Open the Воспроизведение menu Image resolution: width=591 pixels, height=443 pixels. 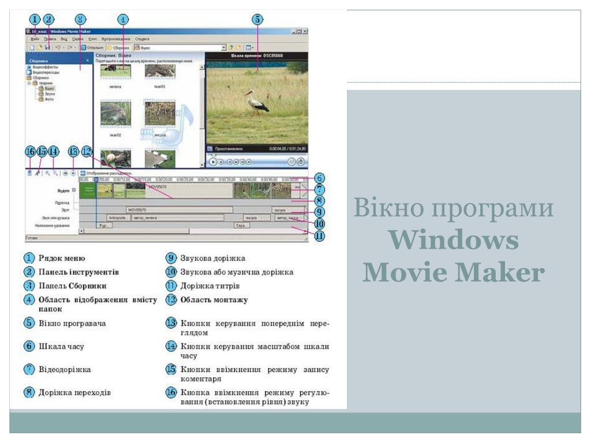click(115, 39)
